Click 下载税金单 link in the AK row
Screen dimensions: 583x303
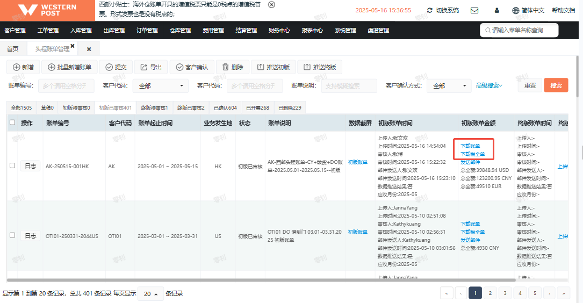(x=472, y=154)
